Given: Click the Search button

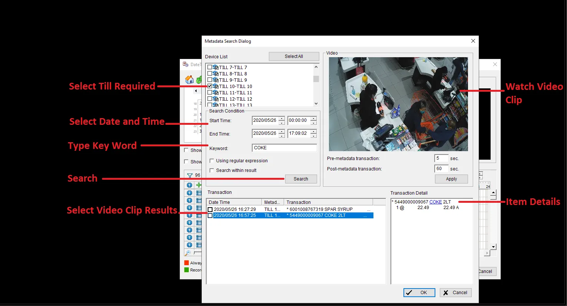Looking at the screenshot, I should click(301, 179).
